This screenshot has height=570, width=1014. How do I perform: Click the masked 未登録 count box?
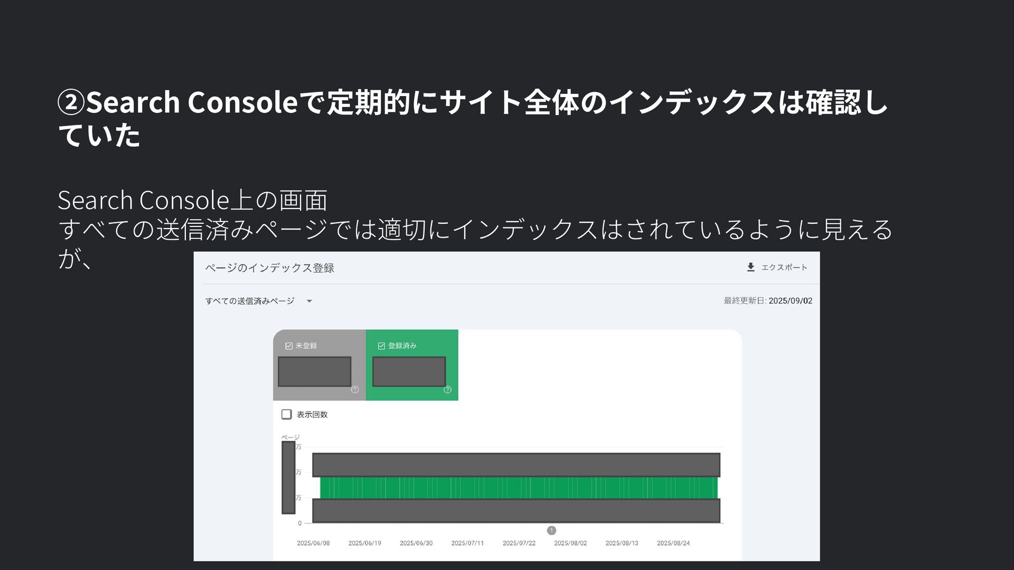(x=315, y=372)
